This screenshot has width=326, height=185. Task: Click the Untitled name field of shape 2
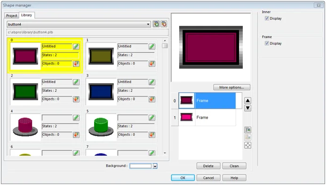[57, 82]
